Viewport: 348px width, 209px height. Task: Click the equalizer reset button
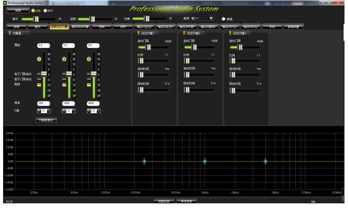point(46,120)
